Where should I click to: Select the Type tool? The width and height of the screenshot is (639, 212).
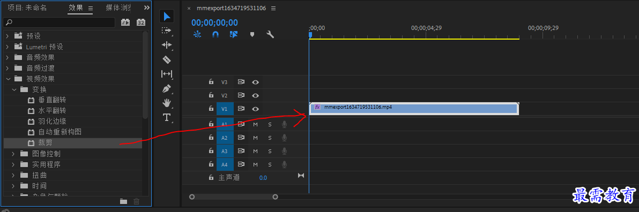[x=166, y=118]
